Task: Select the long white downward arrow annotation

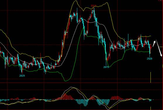Action: pos(159,48)
